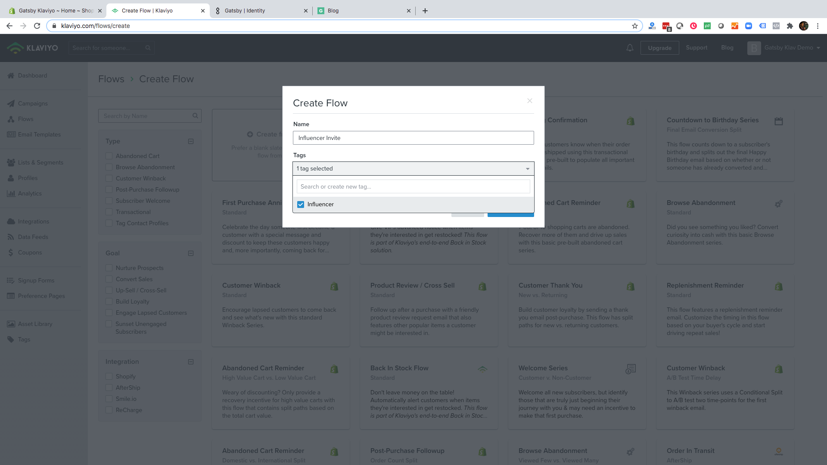The image size is (827, 465).
Task: Open Lists & Segments in sidebar
Action: click(x=35, y=162)
